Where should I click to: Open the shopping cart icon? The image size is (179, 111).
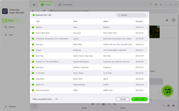(x=151, y=4)
